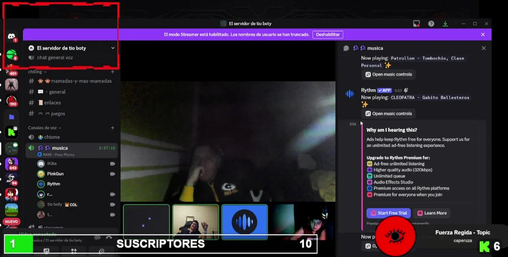Open Discord direct messages home icon
This screenshot has width=508, height=257.
pyautogui.click(x=11, y=36)
